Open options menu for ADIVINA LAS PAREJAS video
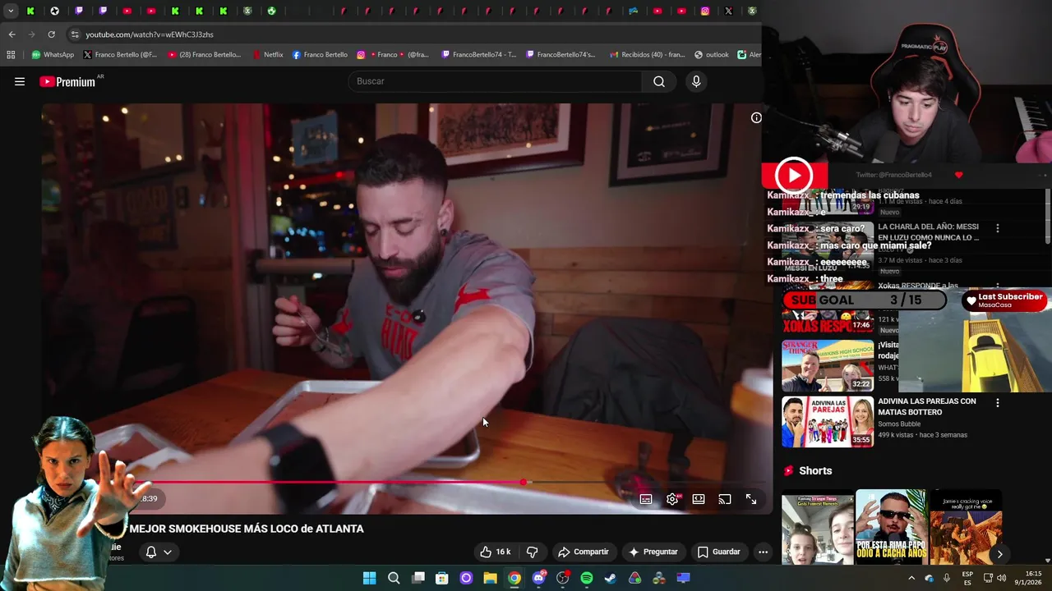This screenshot has width=1052, height=591. [x=998, y=403]
